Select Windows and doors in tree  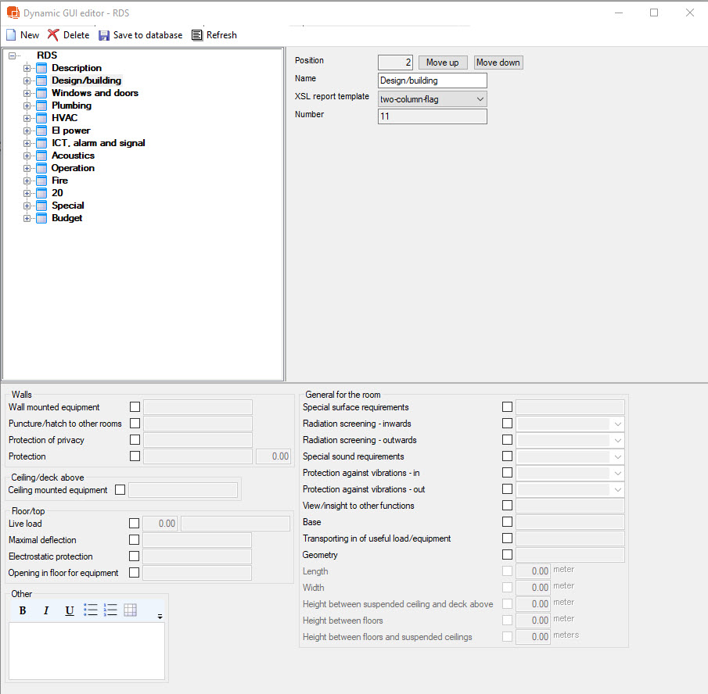point(95,93)
